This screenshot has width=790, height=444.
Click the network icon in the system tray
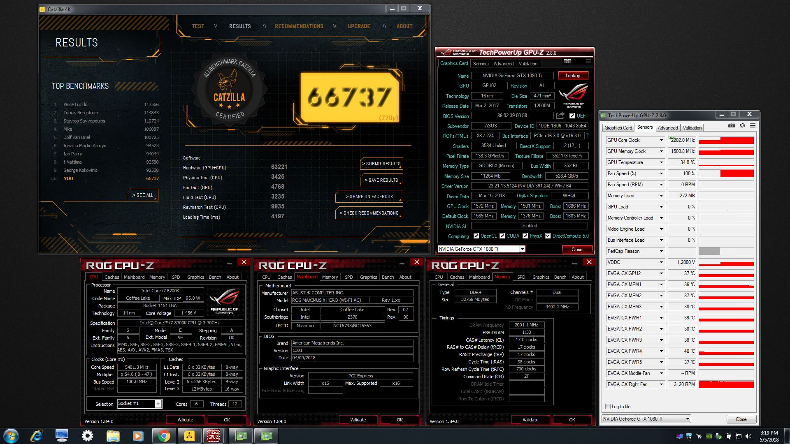click(739, 436)
